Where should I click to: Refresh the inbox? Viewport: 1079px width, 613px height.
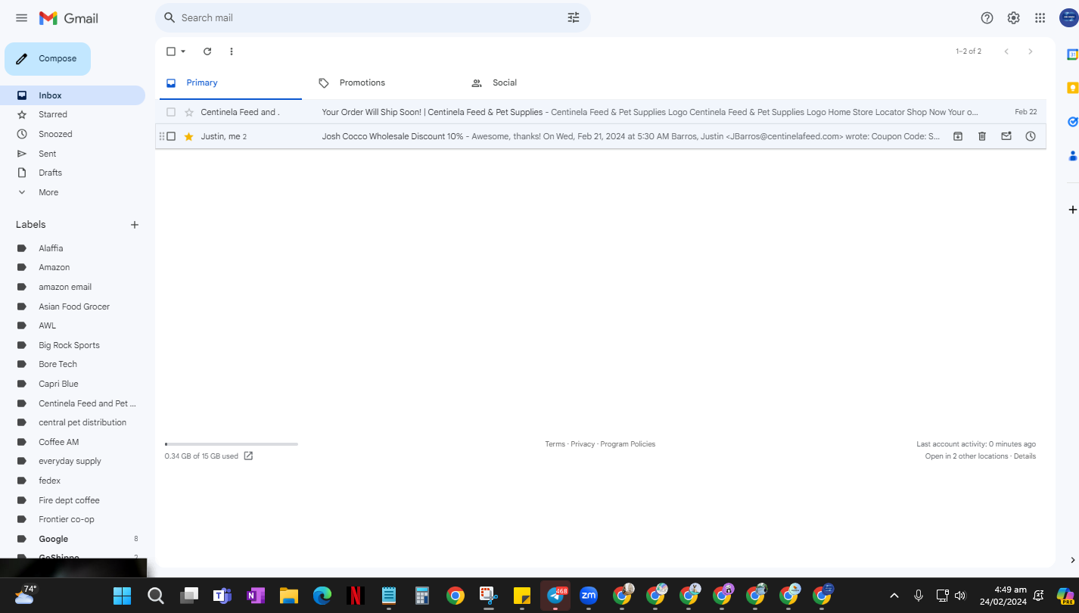(x=207, y=51)
